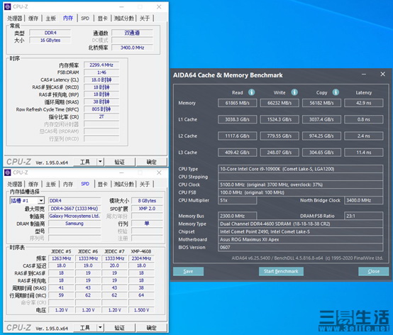Close the AIDA64 window with the X
Viewport: 393px width, 335px height.
pos(383,75)
